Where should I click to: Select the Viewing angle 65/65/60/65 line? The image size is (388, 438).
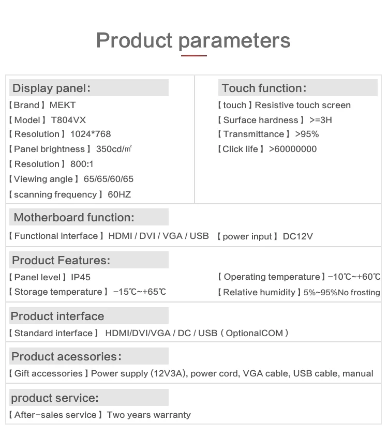click(x=71, y=179)
